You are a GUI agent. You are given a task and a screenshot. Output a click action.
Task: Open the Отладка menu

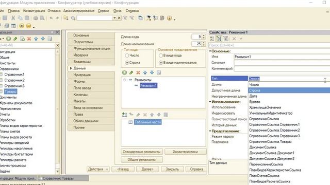point(54,11)
